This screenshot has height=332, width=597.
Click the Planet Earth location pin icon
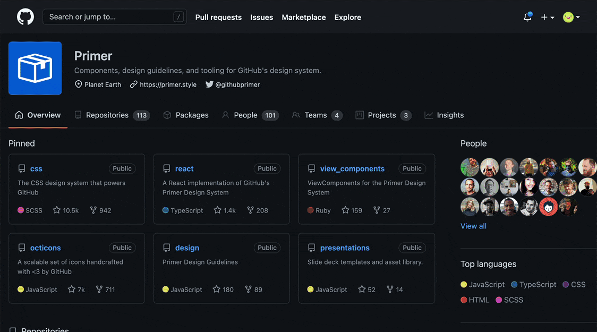(x=79, y=84)
